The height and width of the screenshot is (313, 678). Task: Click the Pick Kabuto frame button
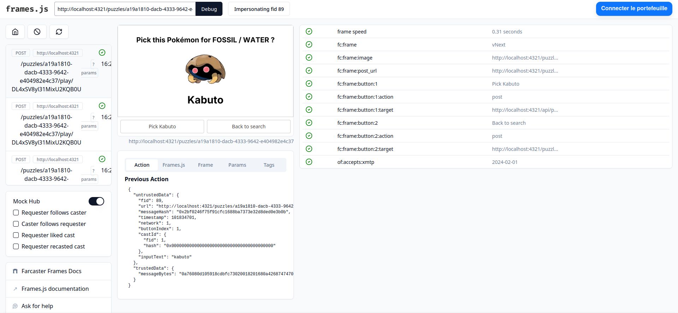tap(162, 127)
